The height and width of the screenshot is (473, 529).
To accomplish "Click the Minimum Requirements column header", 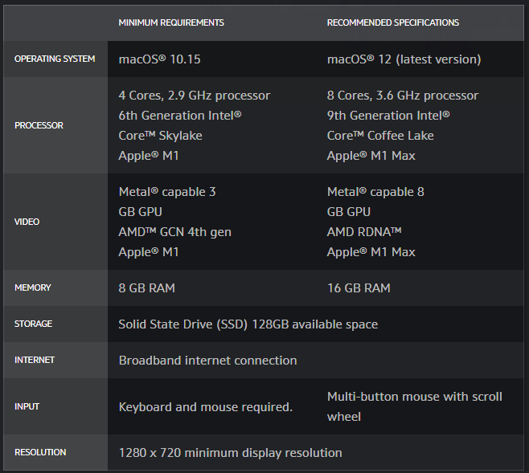I will (171, 22).
